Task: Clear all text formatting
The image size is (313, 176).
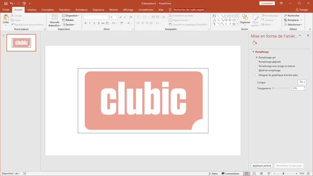Action: [131, 17]
